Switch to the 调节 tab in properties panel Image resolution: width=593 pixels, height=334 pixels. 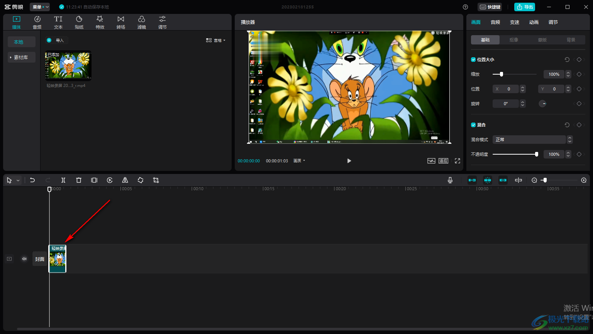[x=553, y=22]
